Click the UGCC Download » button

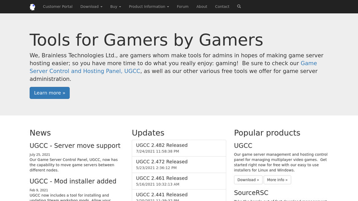pyautogui.click(x=248, y=180)
